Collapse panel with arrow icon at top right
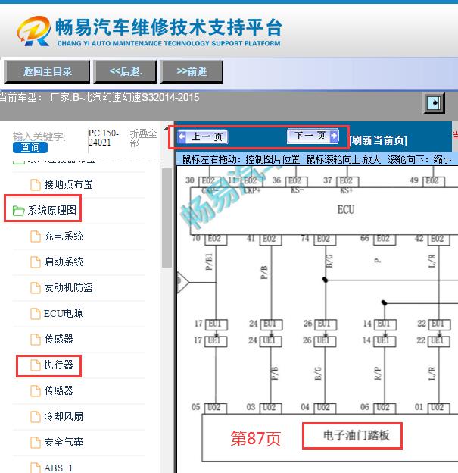 pyautogui.click(x=434, y=103)
